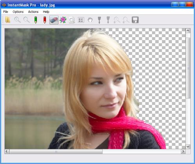Click the pink flower process icon
This screenshot has height=164, width=195.
63,20
